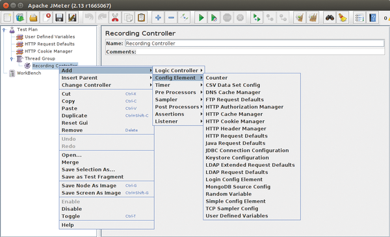Add TCP Sampler Config element

click(252, 208)
